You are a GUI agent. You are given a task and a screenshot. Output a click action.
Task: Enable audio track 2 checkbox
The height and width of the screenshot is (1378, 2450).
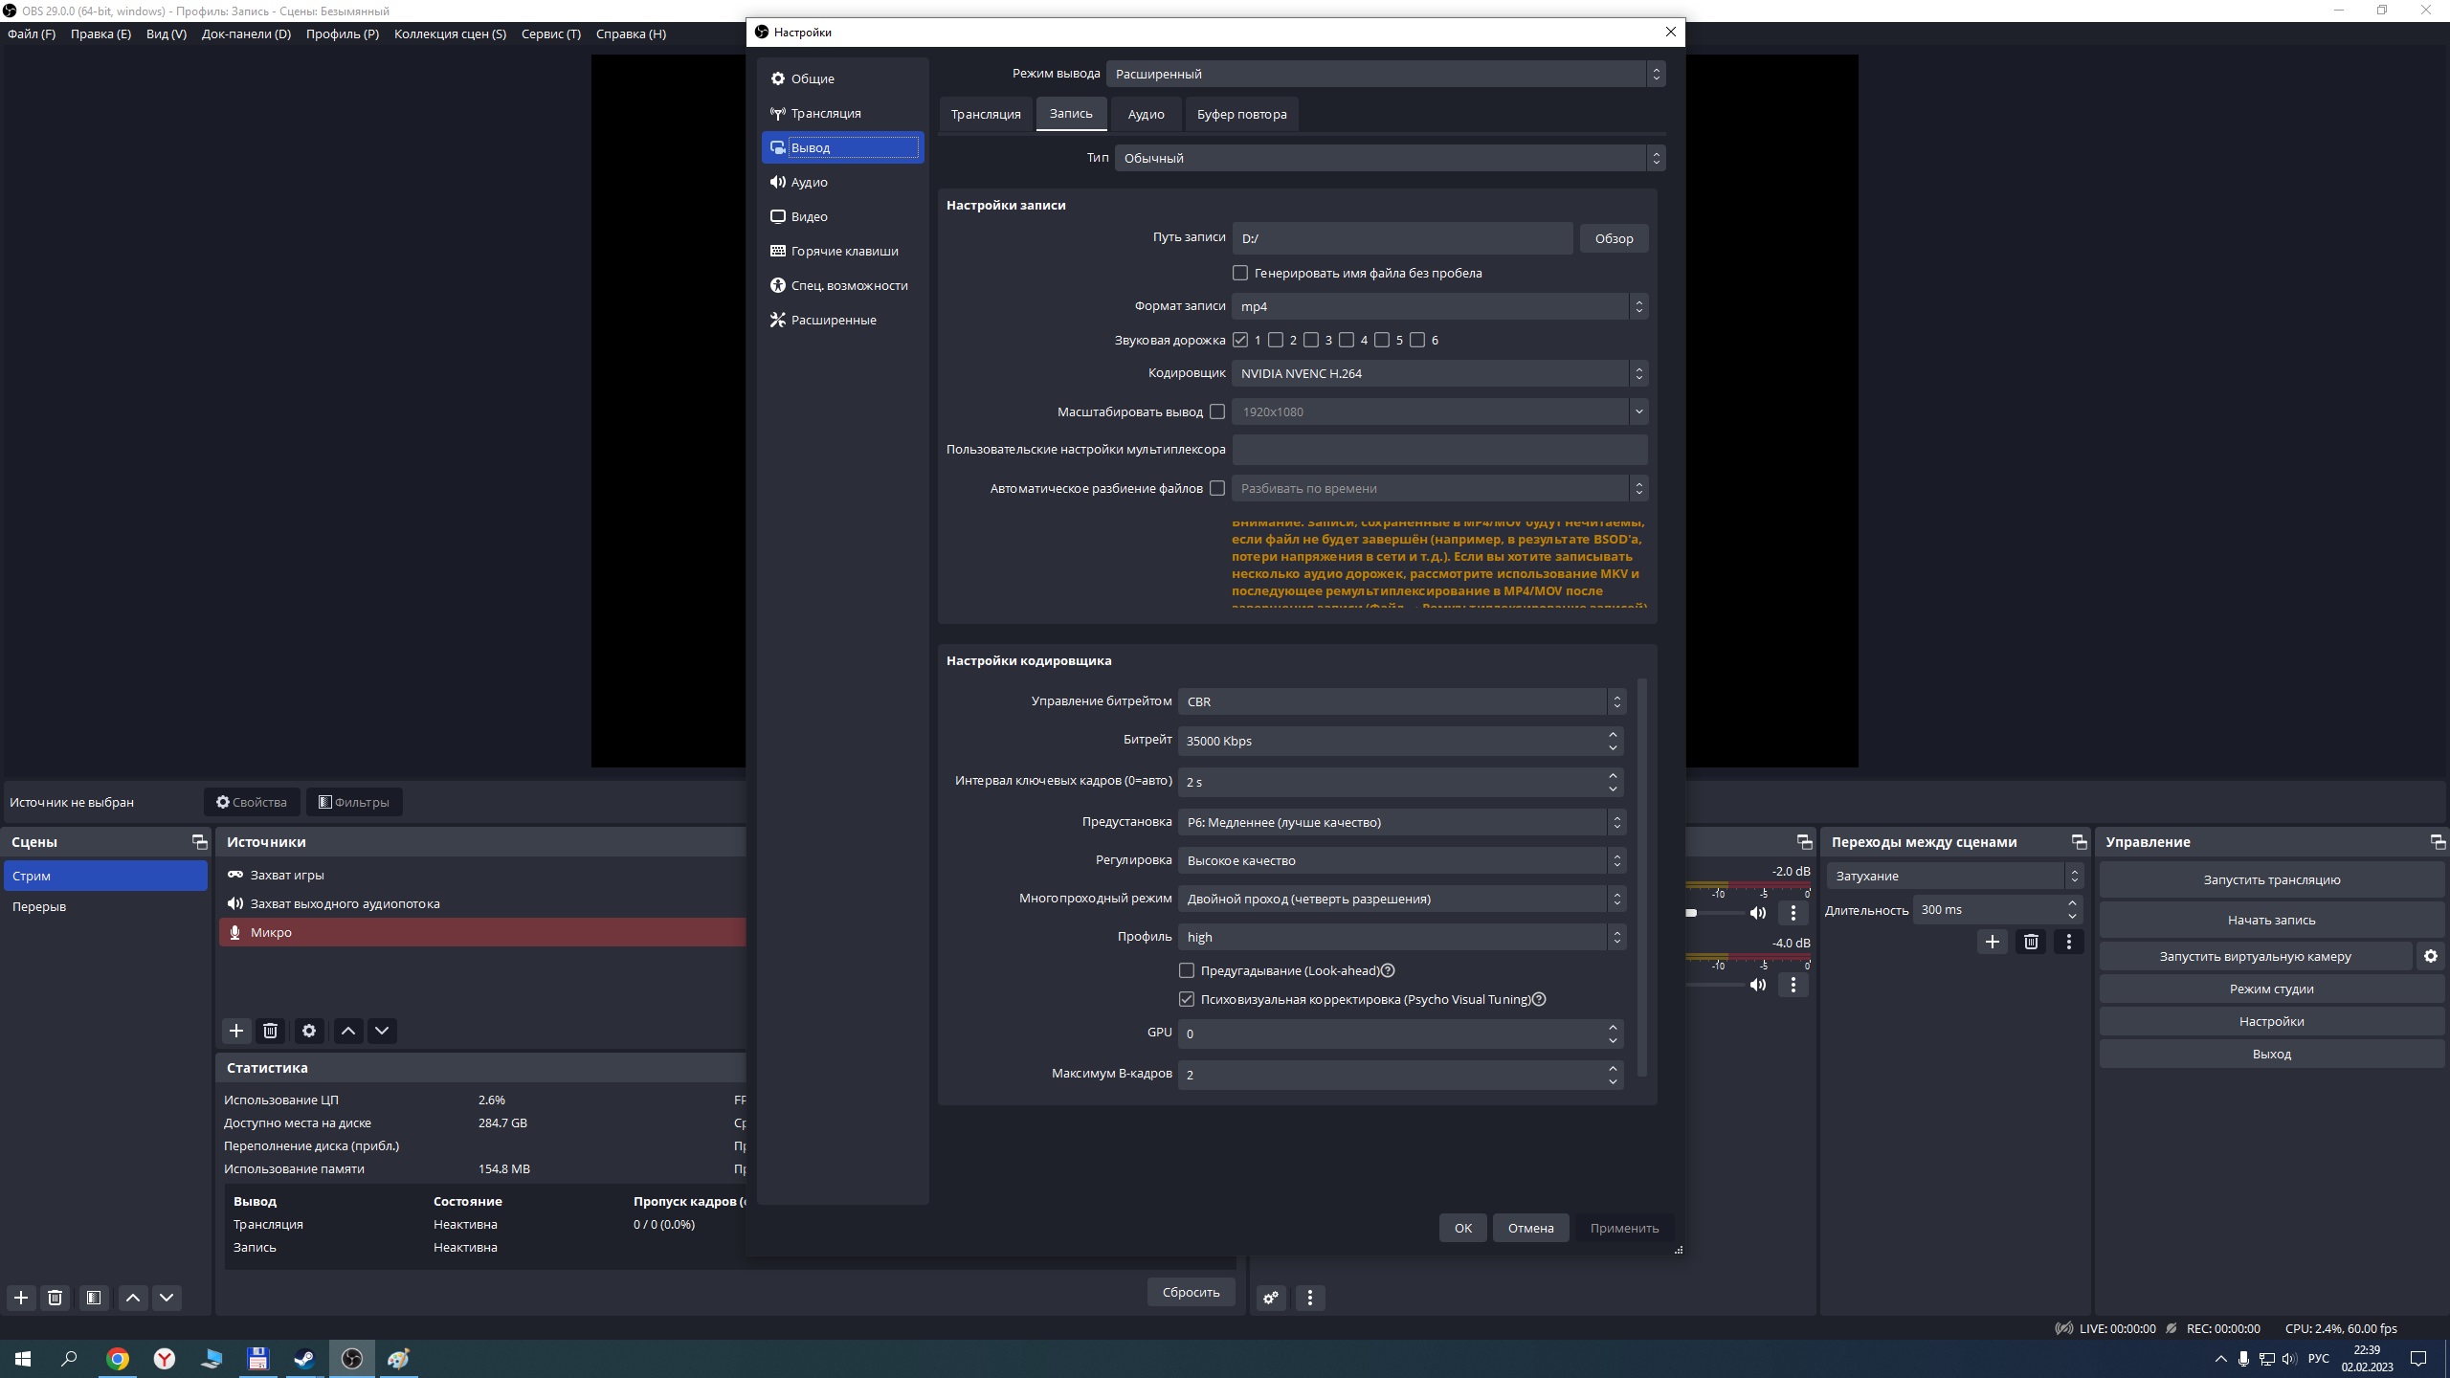click(x=1276, y=340)
